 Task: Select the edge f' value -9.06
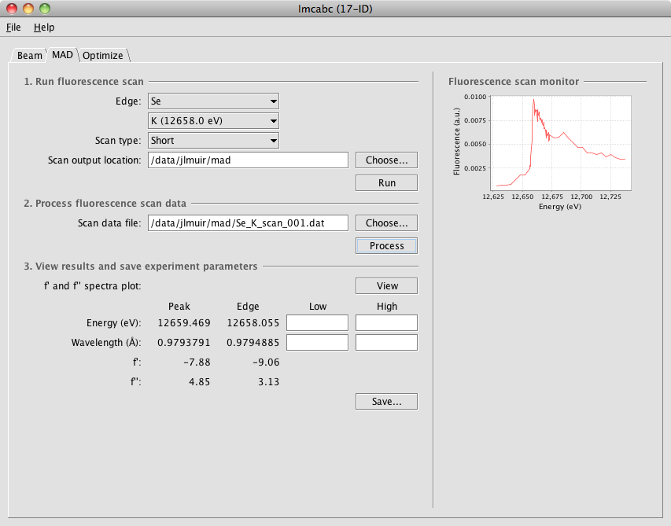[x=266, y=362]
